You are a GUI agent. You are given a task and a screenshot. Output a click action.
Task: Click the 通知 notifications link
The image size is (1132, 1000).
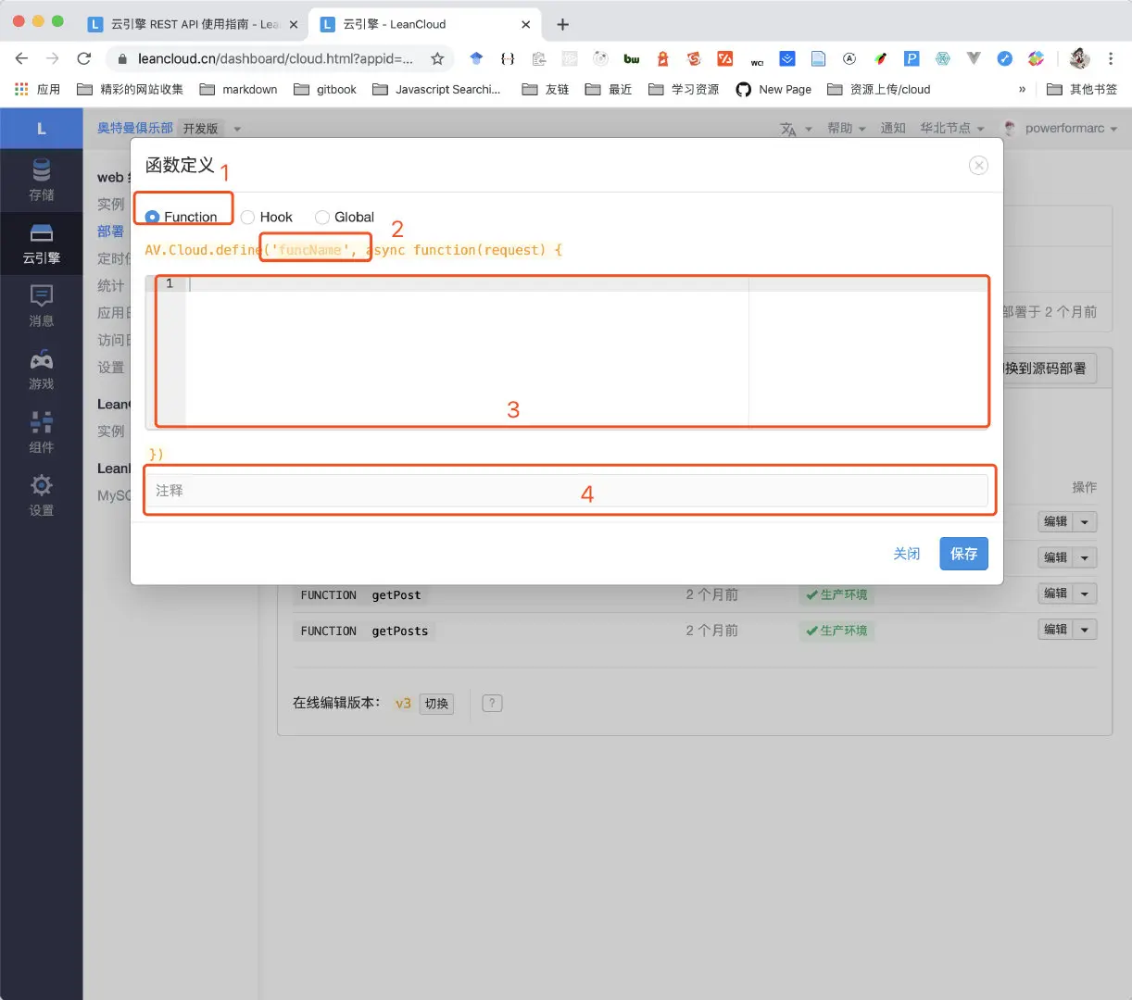893,128
